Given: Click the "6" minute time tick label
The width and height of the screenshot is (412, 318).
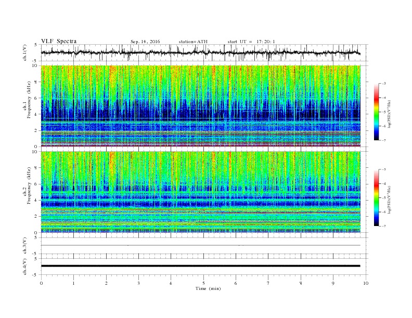Looking at the screenshot, I should [x=236, y=283].
